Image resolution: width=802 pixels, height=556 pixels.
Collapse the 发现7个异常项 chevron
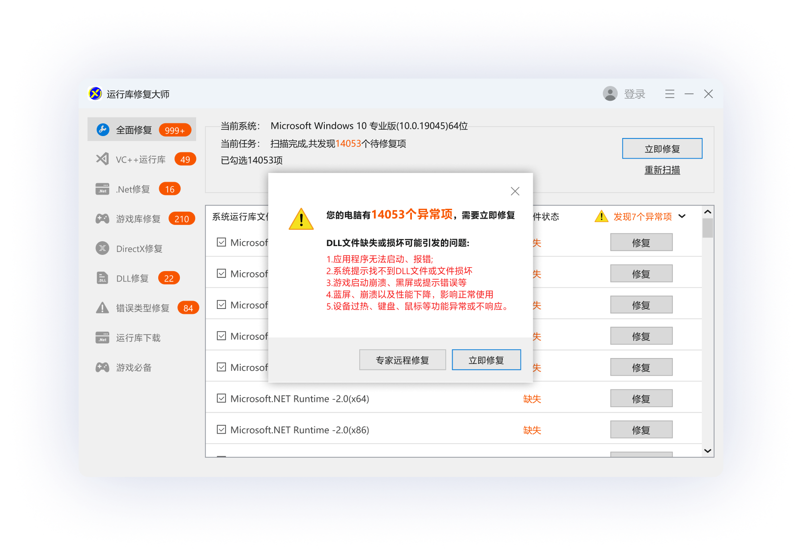point(682,216)
